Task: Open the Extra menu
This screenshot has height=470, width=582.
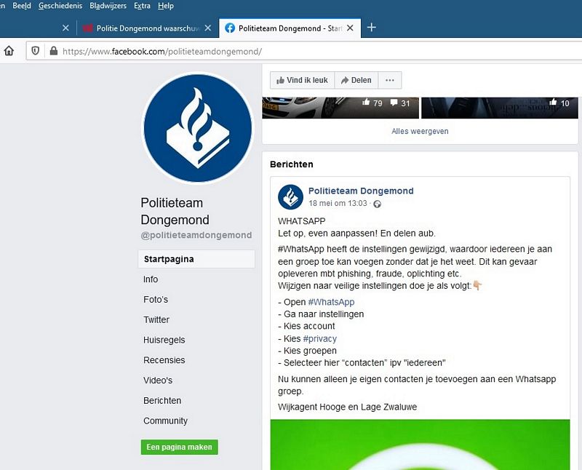Action: coord(142,6)
